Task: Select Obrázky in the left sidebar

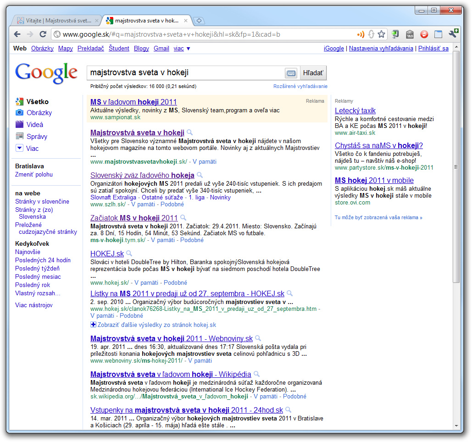Action: tap(39, 113)
